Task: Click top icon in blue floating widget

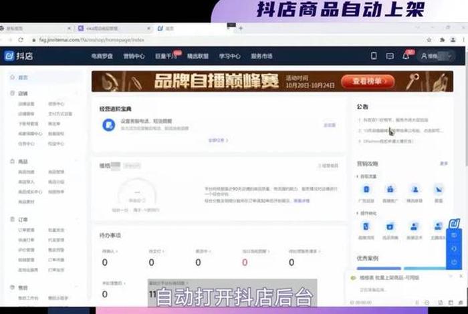Action: (454, 235)
